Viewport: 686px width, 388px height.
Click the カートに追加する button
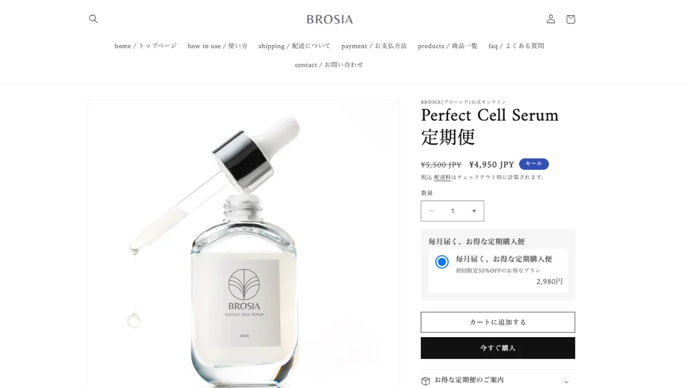click(x=498, y=322)
